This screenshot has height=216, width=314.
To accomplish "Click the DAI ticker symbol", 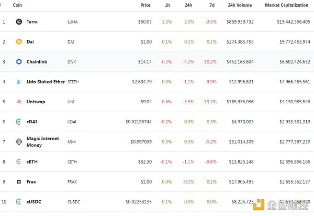I will pyautogui.click(x=71, y=42).
